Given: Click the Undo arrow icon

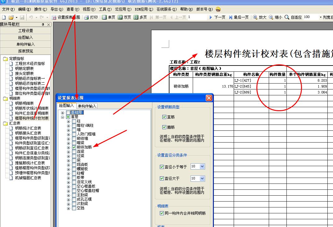Looking at the screenshot, I should 31,17.
